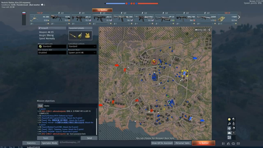Open Personal Tasks
The width and height of the screenshot is (263, 148).
point(182,143)
